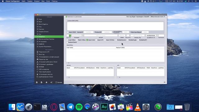This screenshot has height=112, width=199.
Task: Toggle the NvidiaGeneric checkbox
Action: (x=116, y=40)
